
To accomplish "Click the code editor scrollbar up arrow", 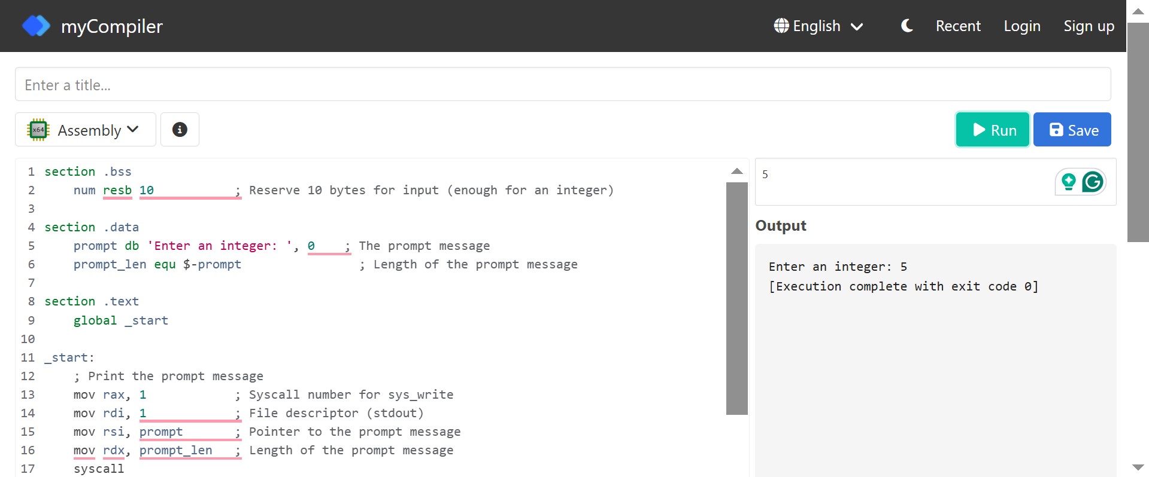I will (737, 172).
